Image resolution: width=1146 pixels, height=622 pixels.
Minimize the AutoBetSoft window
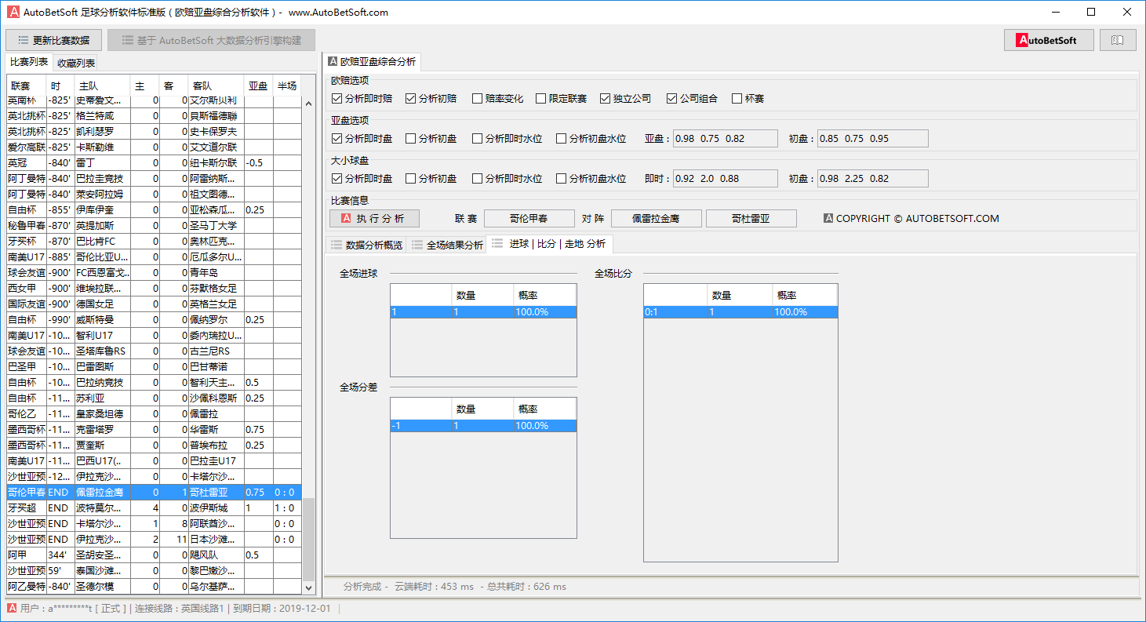pos(1056,12)
